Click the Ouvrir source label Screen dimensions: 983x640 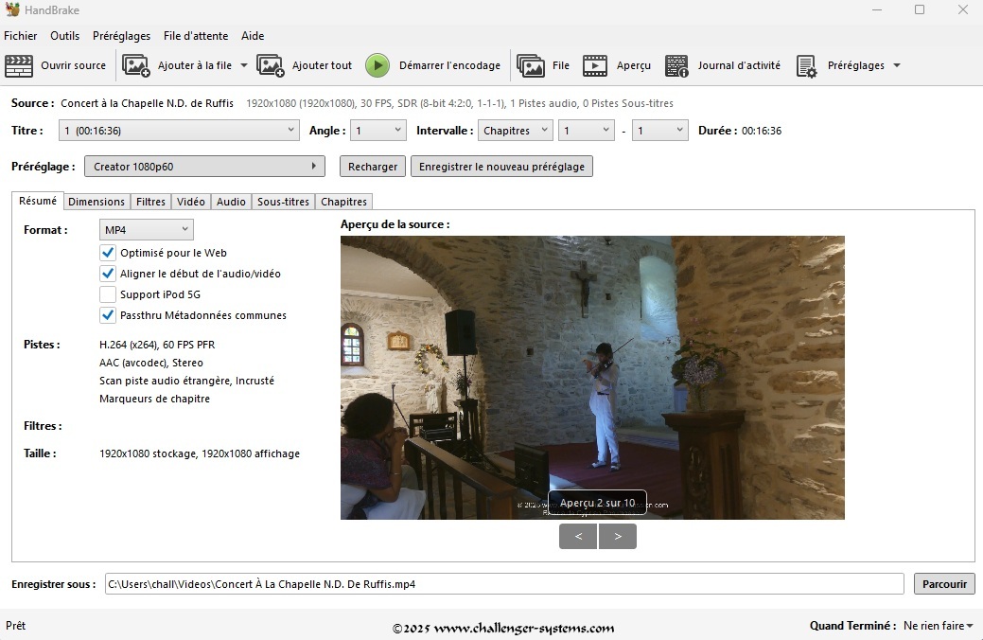74,65
